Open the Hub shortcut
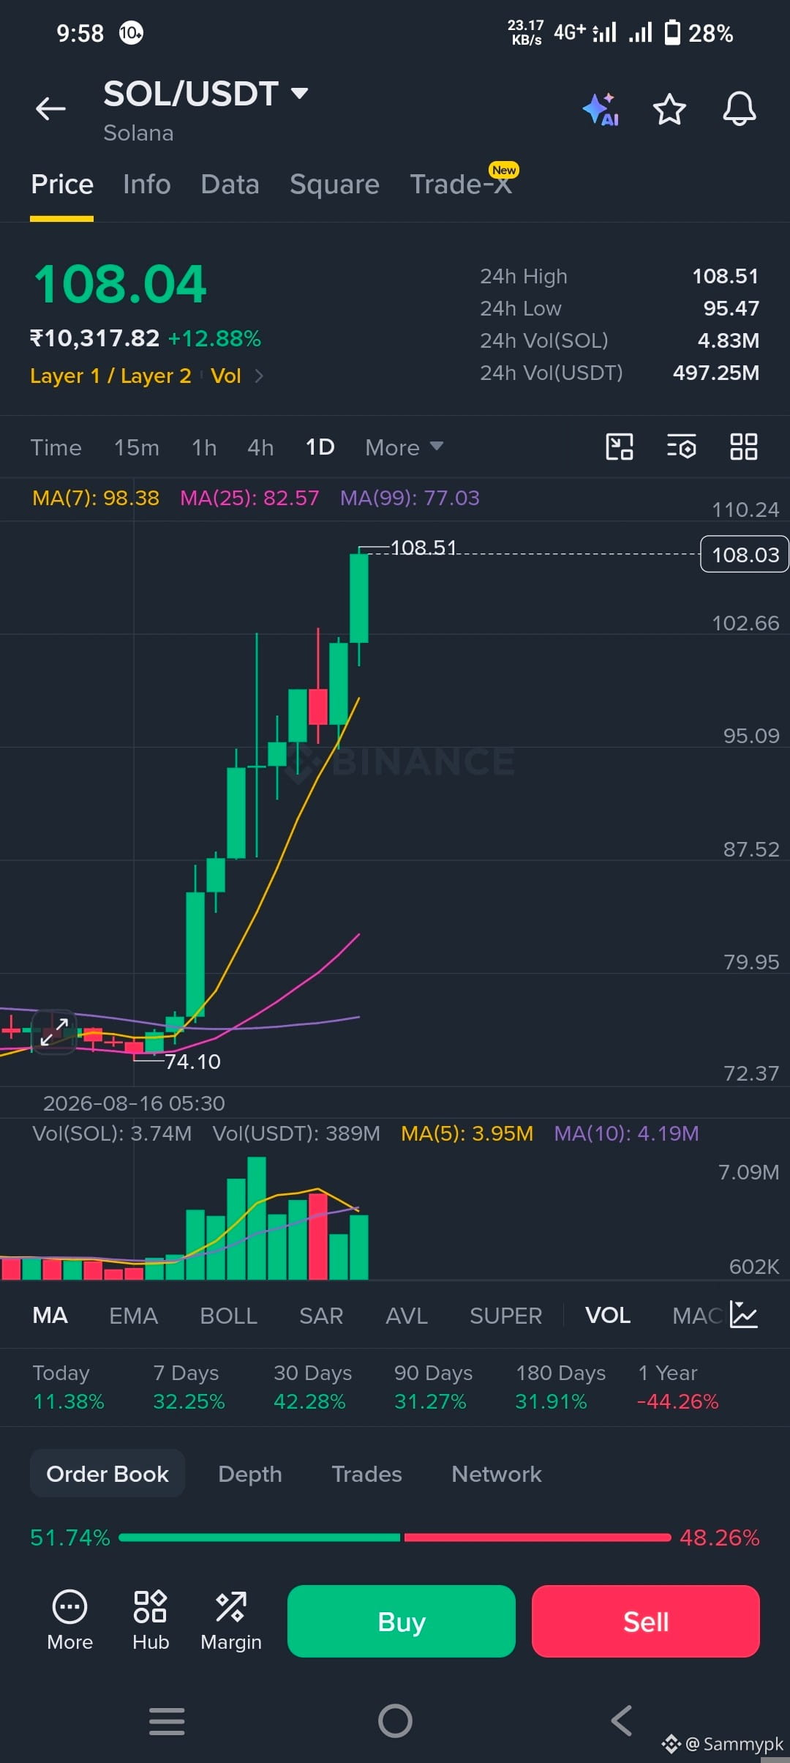 click(x=151, y=1620)
